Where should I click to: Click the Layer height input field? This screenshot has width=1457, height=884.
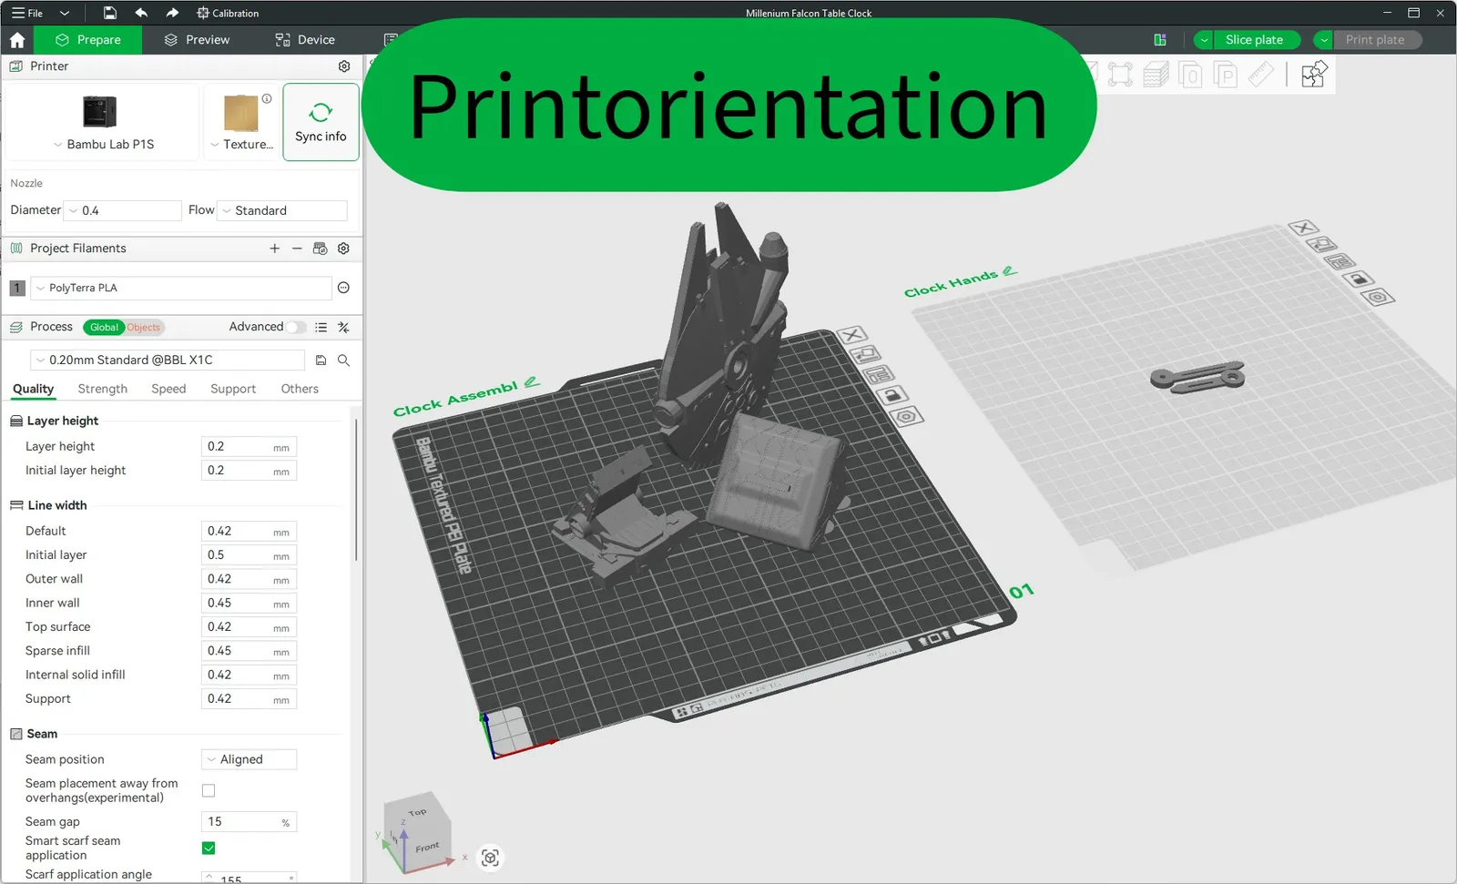249,447
